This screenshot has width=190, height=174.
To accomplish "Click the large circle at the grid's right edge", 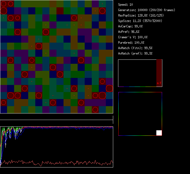I will point(109,88).
